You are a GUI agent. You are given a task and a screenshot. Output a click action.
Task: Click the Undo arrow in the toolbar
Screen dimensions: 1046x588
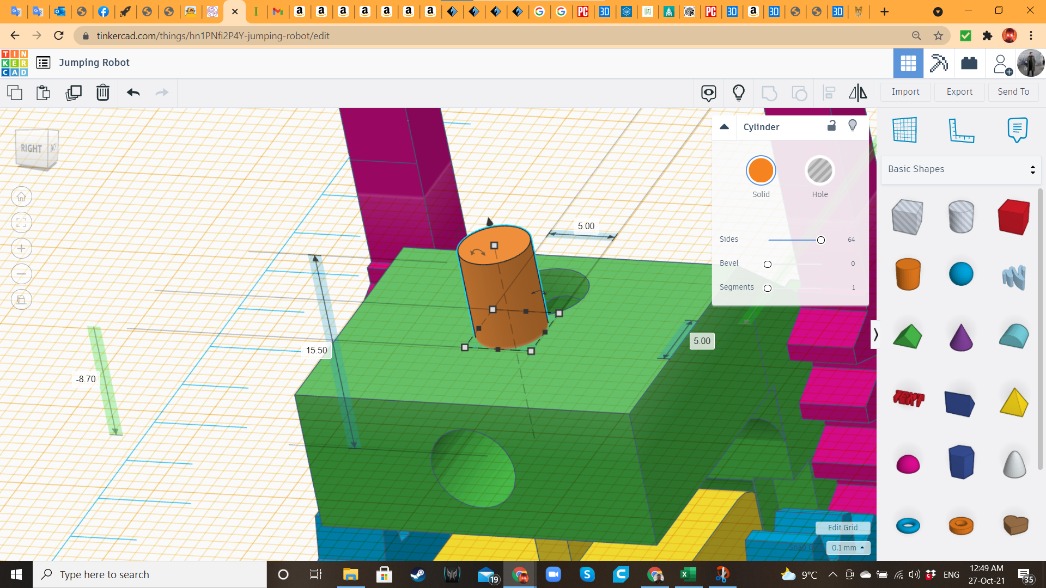[x=132, y=93]
